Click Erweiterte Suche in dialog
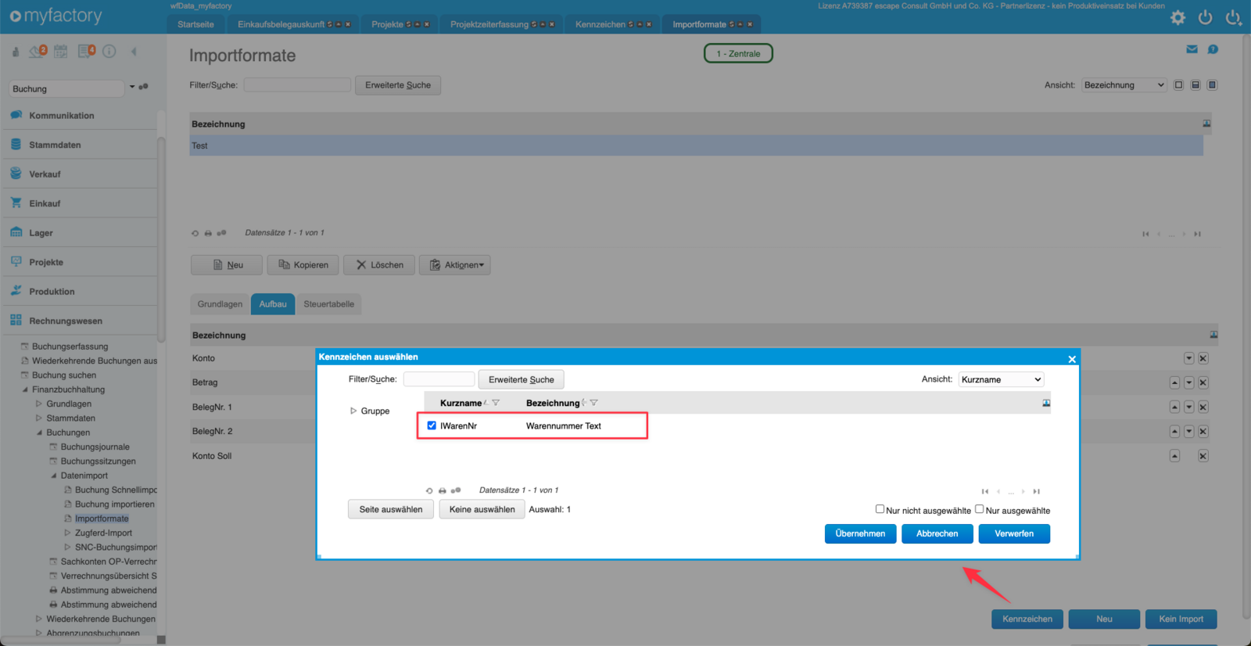This screenshot has height=646, width=1251. tap(522, 379)
